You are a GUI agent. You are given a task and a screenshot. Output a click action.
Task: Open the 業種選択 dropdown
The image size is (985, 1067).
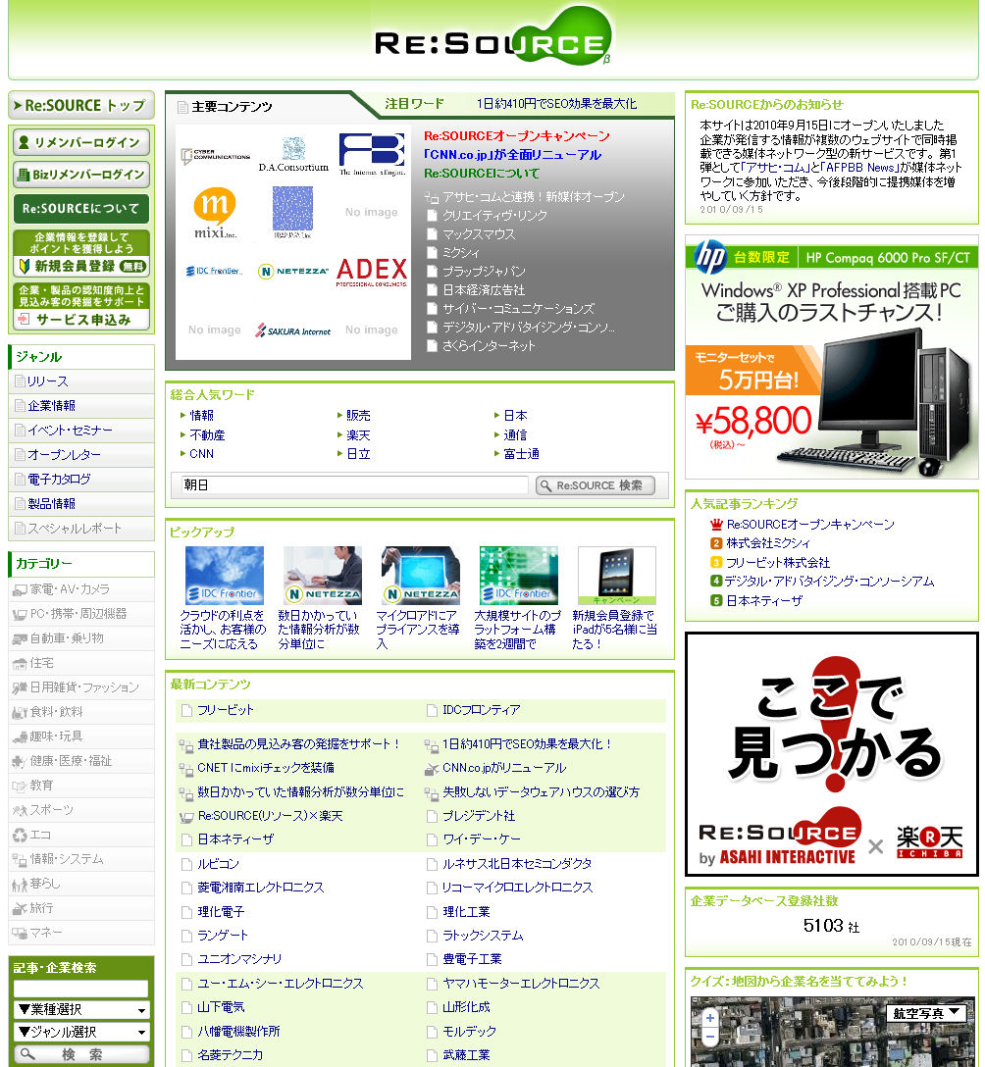[81, 1010]
